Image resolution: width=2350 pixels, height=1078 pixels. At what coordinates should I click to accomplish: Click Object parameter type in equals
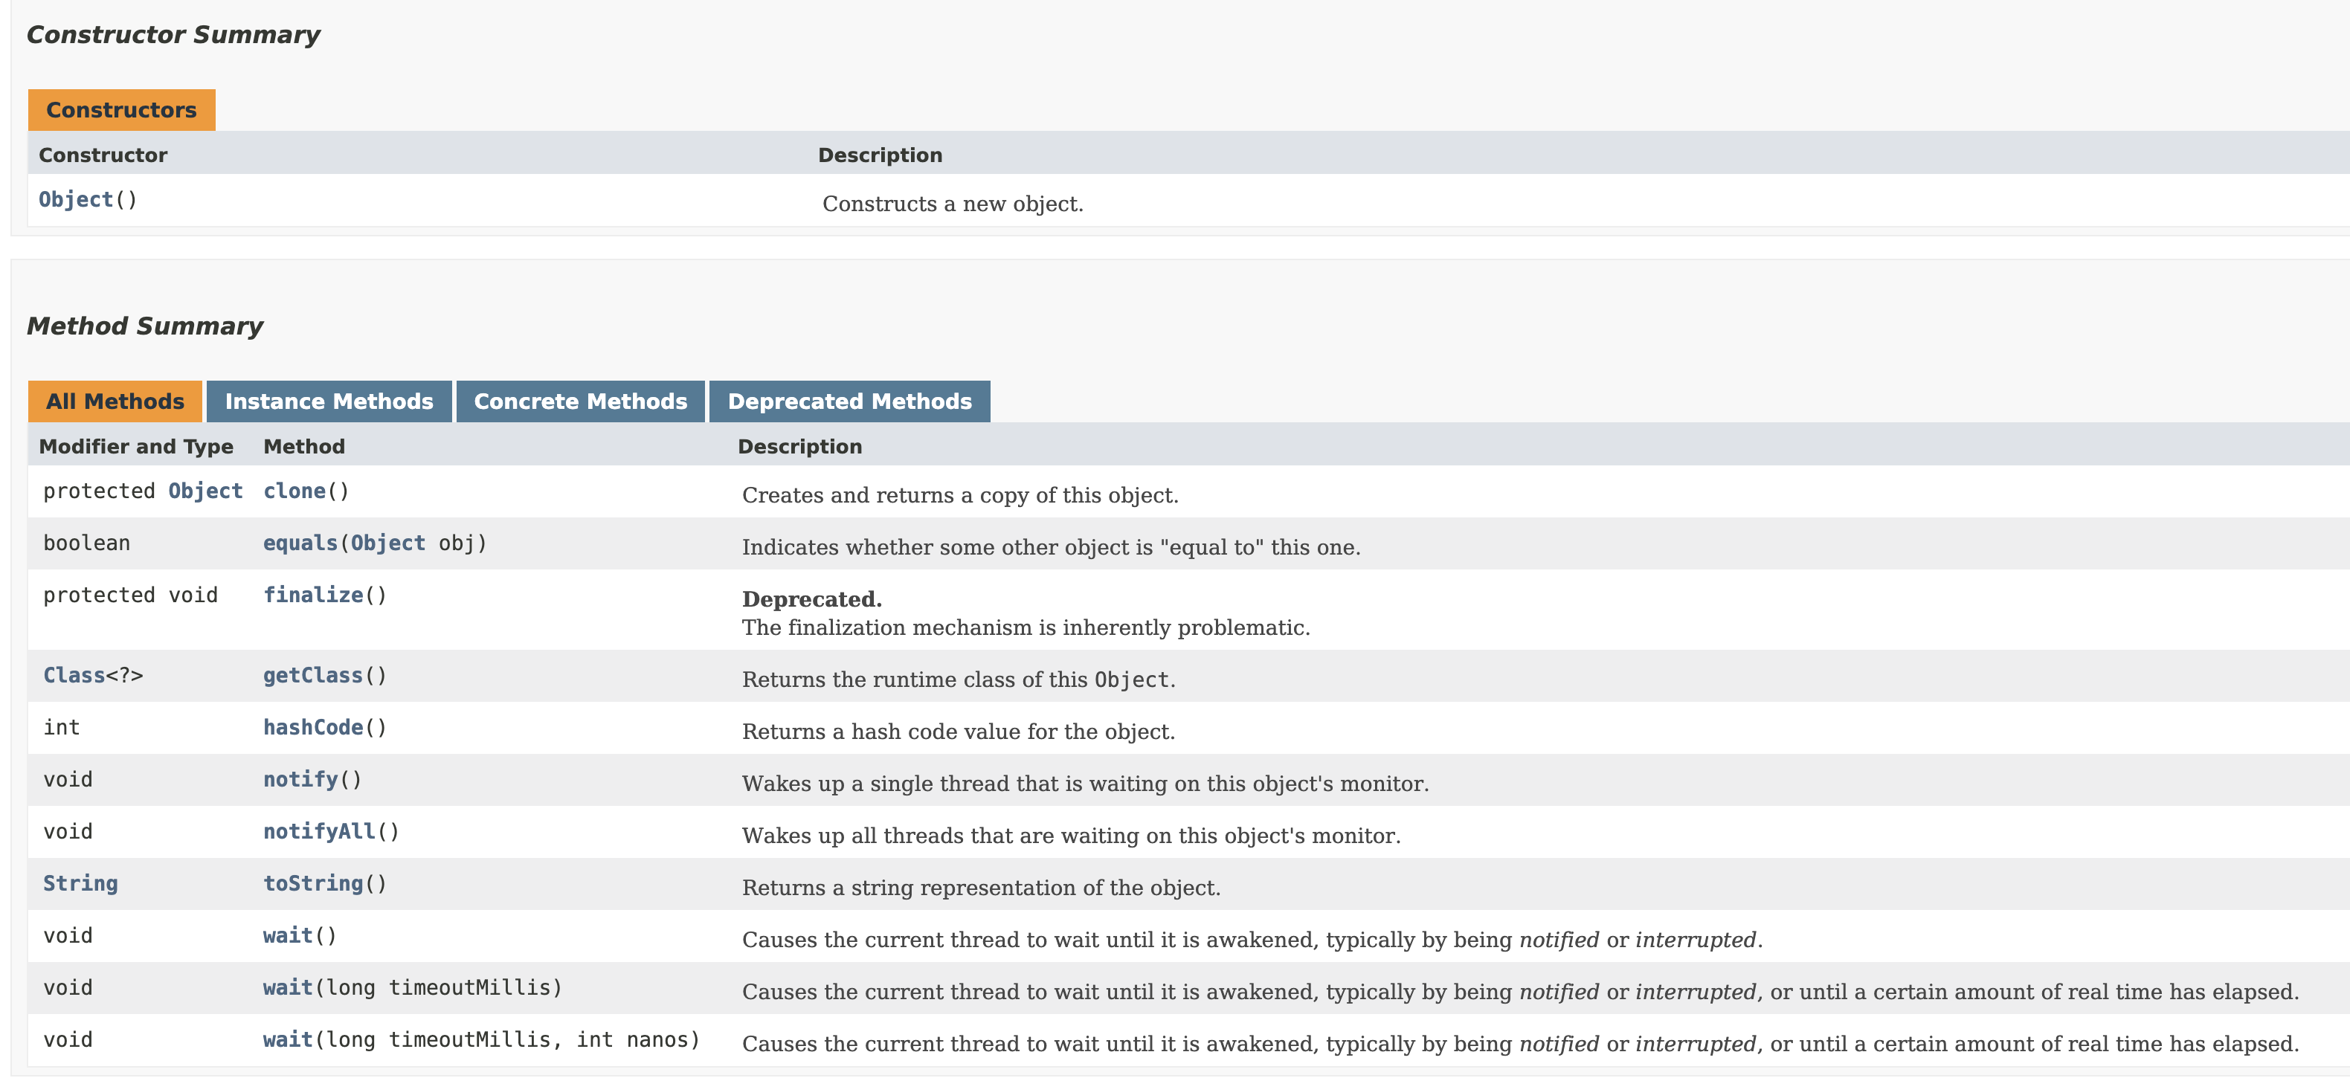[x=387, y=543]
